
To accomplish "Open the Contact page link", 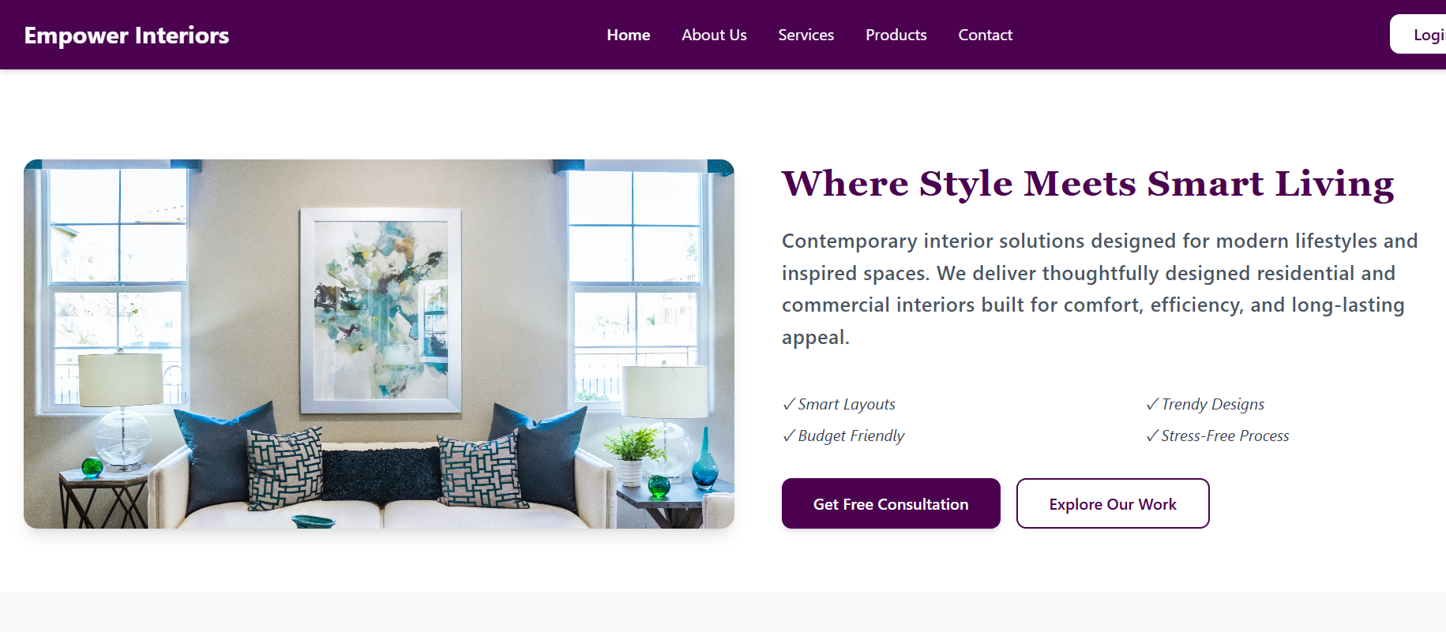I will pyautogui.click(x=985, y=35).
